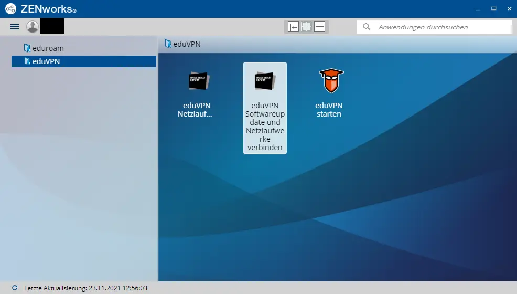The height and width of the screenshot is (294, 517).
Task: Click the eduVPN starten label text
Action: coord(329,110)
